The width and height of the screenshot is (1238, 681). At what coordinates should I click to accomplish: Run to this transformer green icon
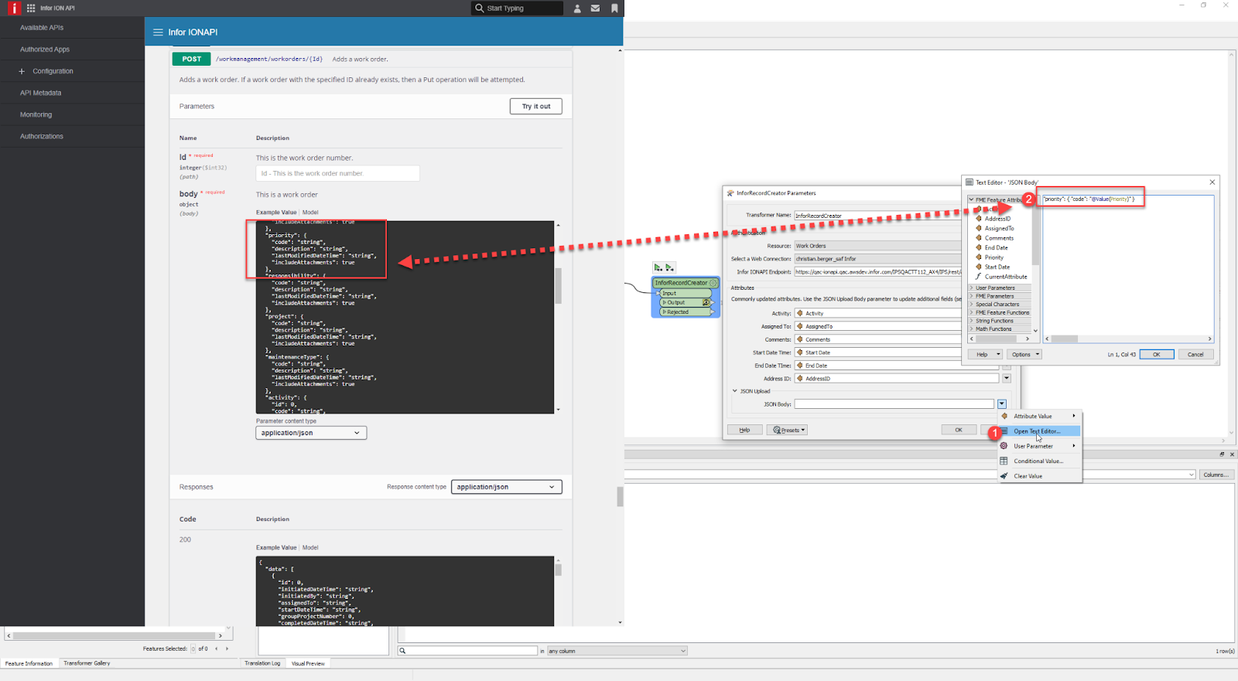pos(658,267)
